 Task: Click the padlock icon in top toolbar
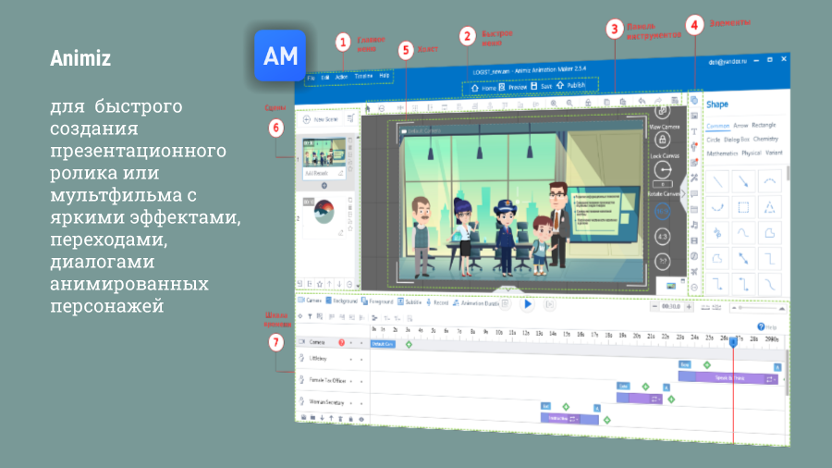[588, 103]
